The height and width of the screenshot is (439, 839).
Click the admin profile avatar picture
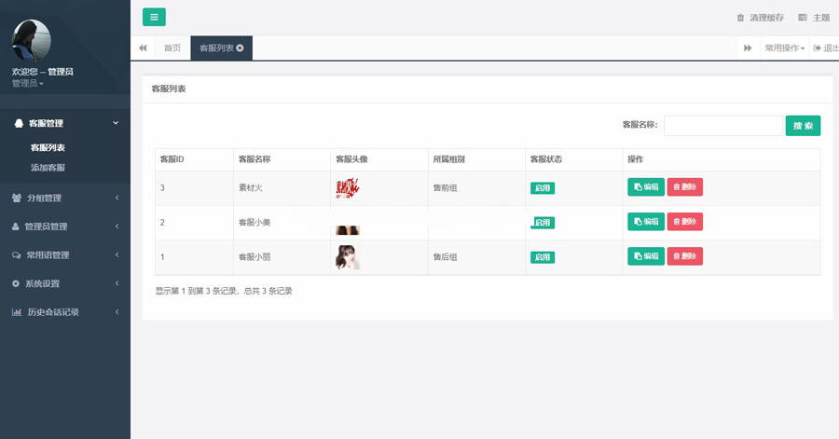click(x=31, y=40)
